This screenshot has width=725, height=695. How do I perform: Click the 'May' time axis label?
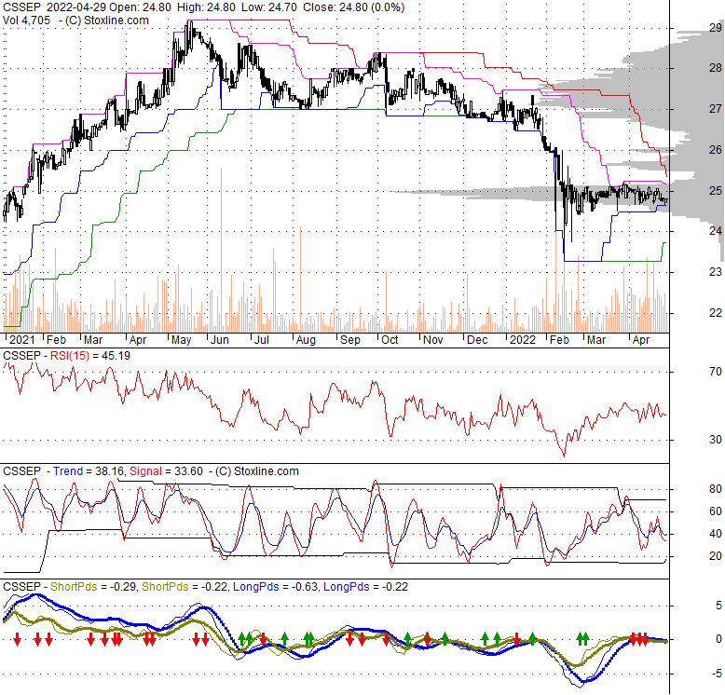coord(181,340)
